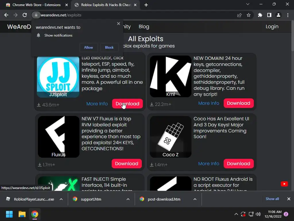Show all downloads
The width and height of the screenshot is (294, 221).
tap(272, 199)
